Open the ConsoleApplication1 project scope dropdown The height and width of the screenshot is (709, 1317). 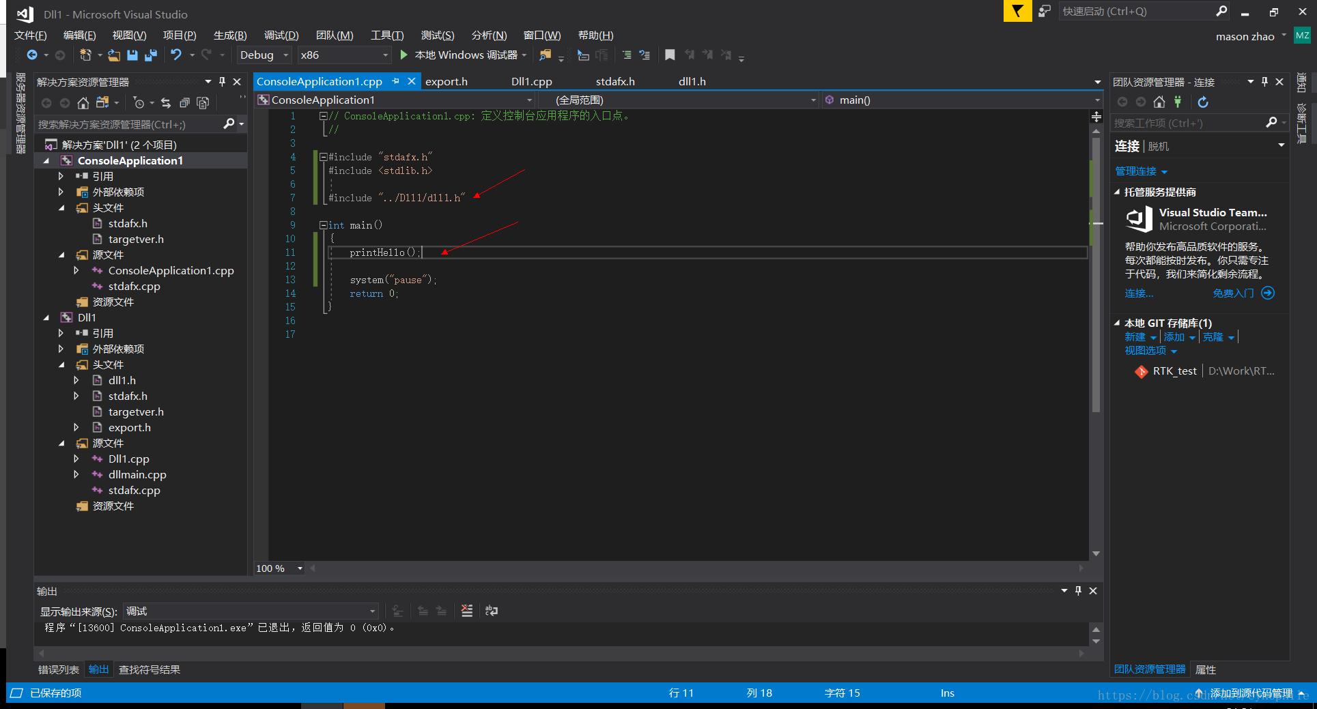pos(395,100)
